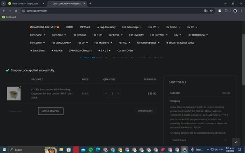
Task: Expand the For Other Brands dropdown
Action: [x=148, y=42]
